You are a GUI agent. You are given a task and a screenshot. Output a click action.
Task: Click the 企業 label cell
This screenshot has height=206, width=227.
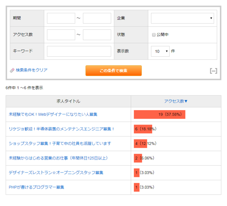(x=131, y=18)
